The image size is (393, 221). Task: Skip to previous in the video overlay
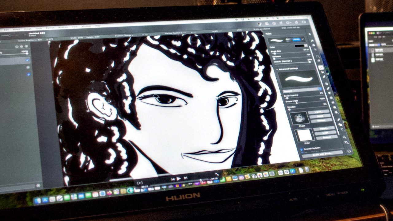coord(173,179)
